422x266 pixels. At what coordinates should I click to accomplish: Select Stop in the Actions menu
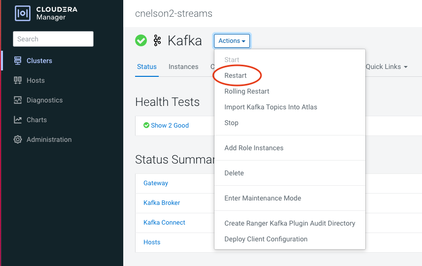231,123
